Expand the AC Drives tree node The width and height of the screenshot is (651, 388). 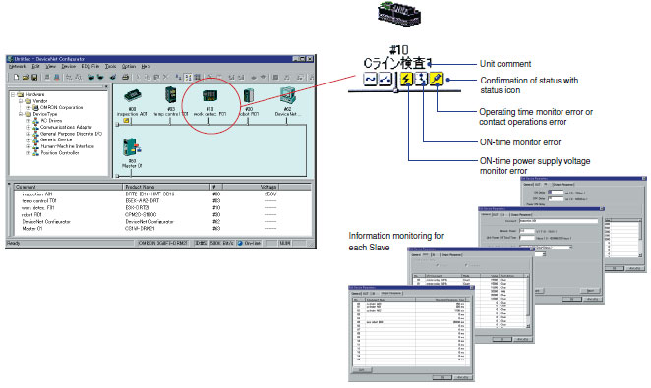coord(29,121)
